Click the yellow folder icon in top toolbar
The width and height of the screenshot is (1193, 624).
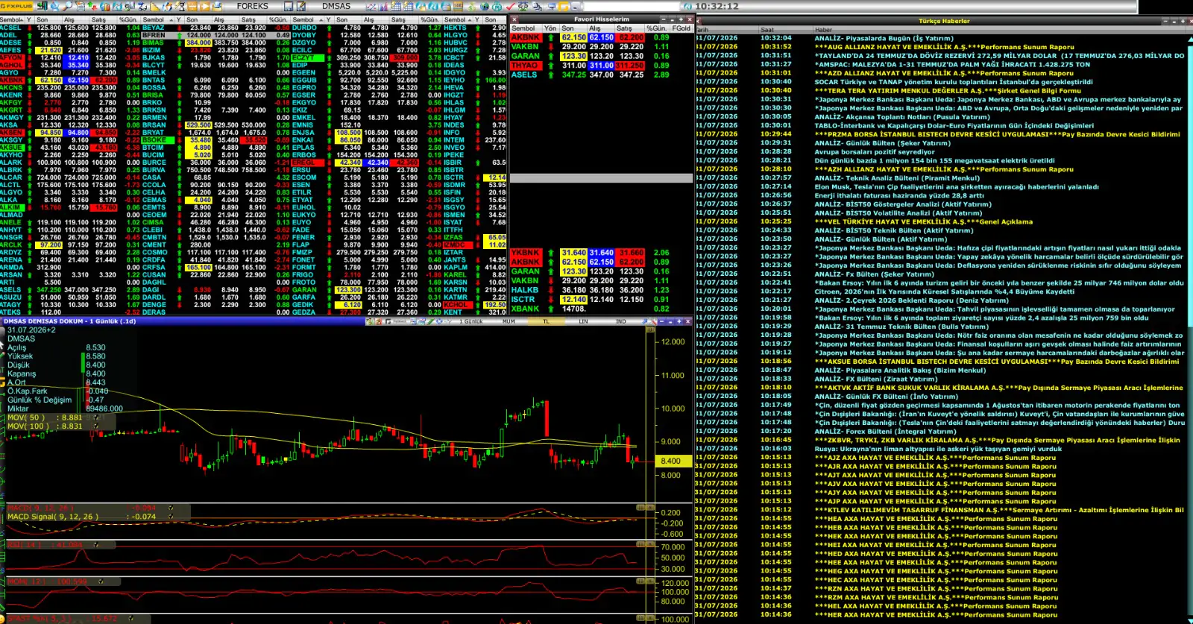pyautogui.click(x=564, y=6)
